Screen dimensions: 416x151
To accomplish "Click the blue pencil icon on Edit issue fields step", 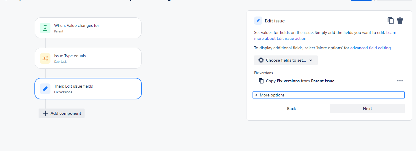I will pos(45,89).
